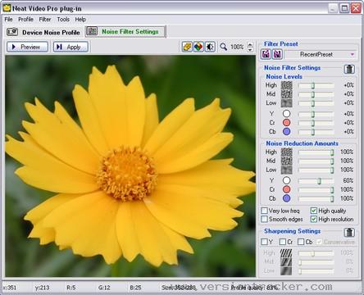This screenshot has height=295, width=364.
Task: Reset sharpening settings with trash icon
Action: (x=349, y=233)
